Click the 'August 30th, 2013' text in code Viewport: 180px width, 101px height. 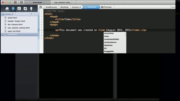pos(119,30)
